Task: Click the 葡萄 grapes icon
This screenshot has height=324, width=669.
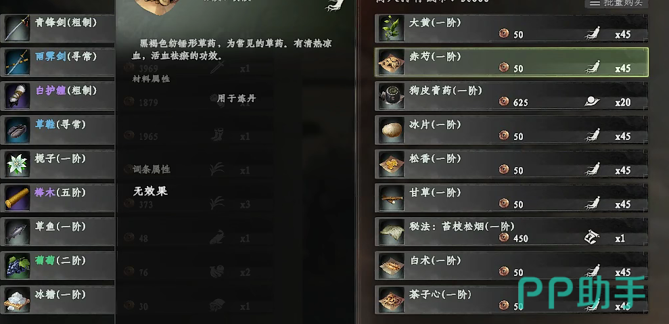Action: 17,267
